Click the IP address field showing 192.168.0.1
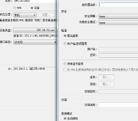Viewport: 138px width, 121px height. pyautogui.click(x=35, y=69)
